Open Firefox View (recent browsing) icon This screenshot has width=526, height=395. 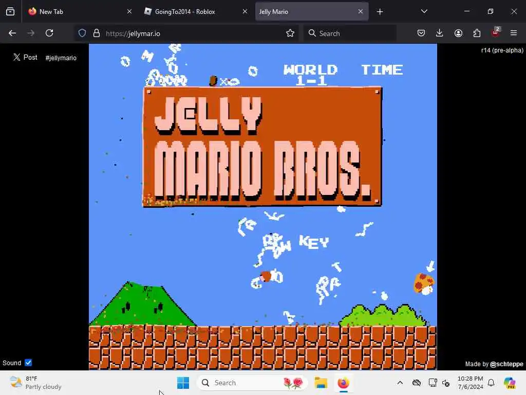tap(10, 12)
